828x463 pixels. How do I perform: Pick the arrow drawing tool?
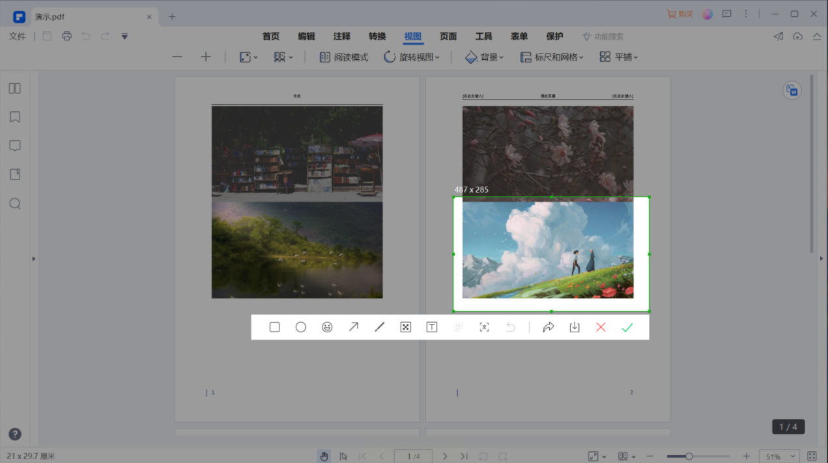pyautogui.click(x=353, y=327)
